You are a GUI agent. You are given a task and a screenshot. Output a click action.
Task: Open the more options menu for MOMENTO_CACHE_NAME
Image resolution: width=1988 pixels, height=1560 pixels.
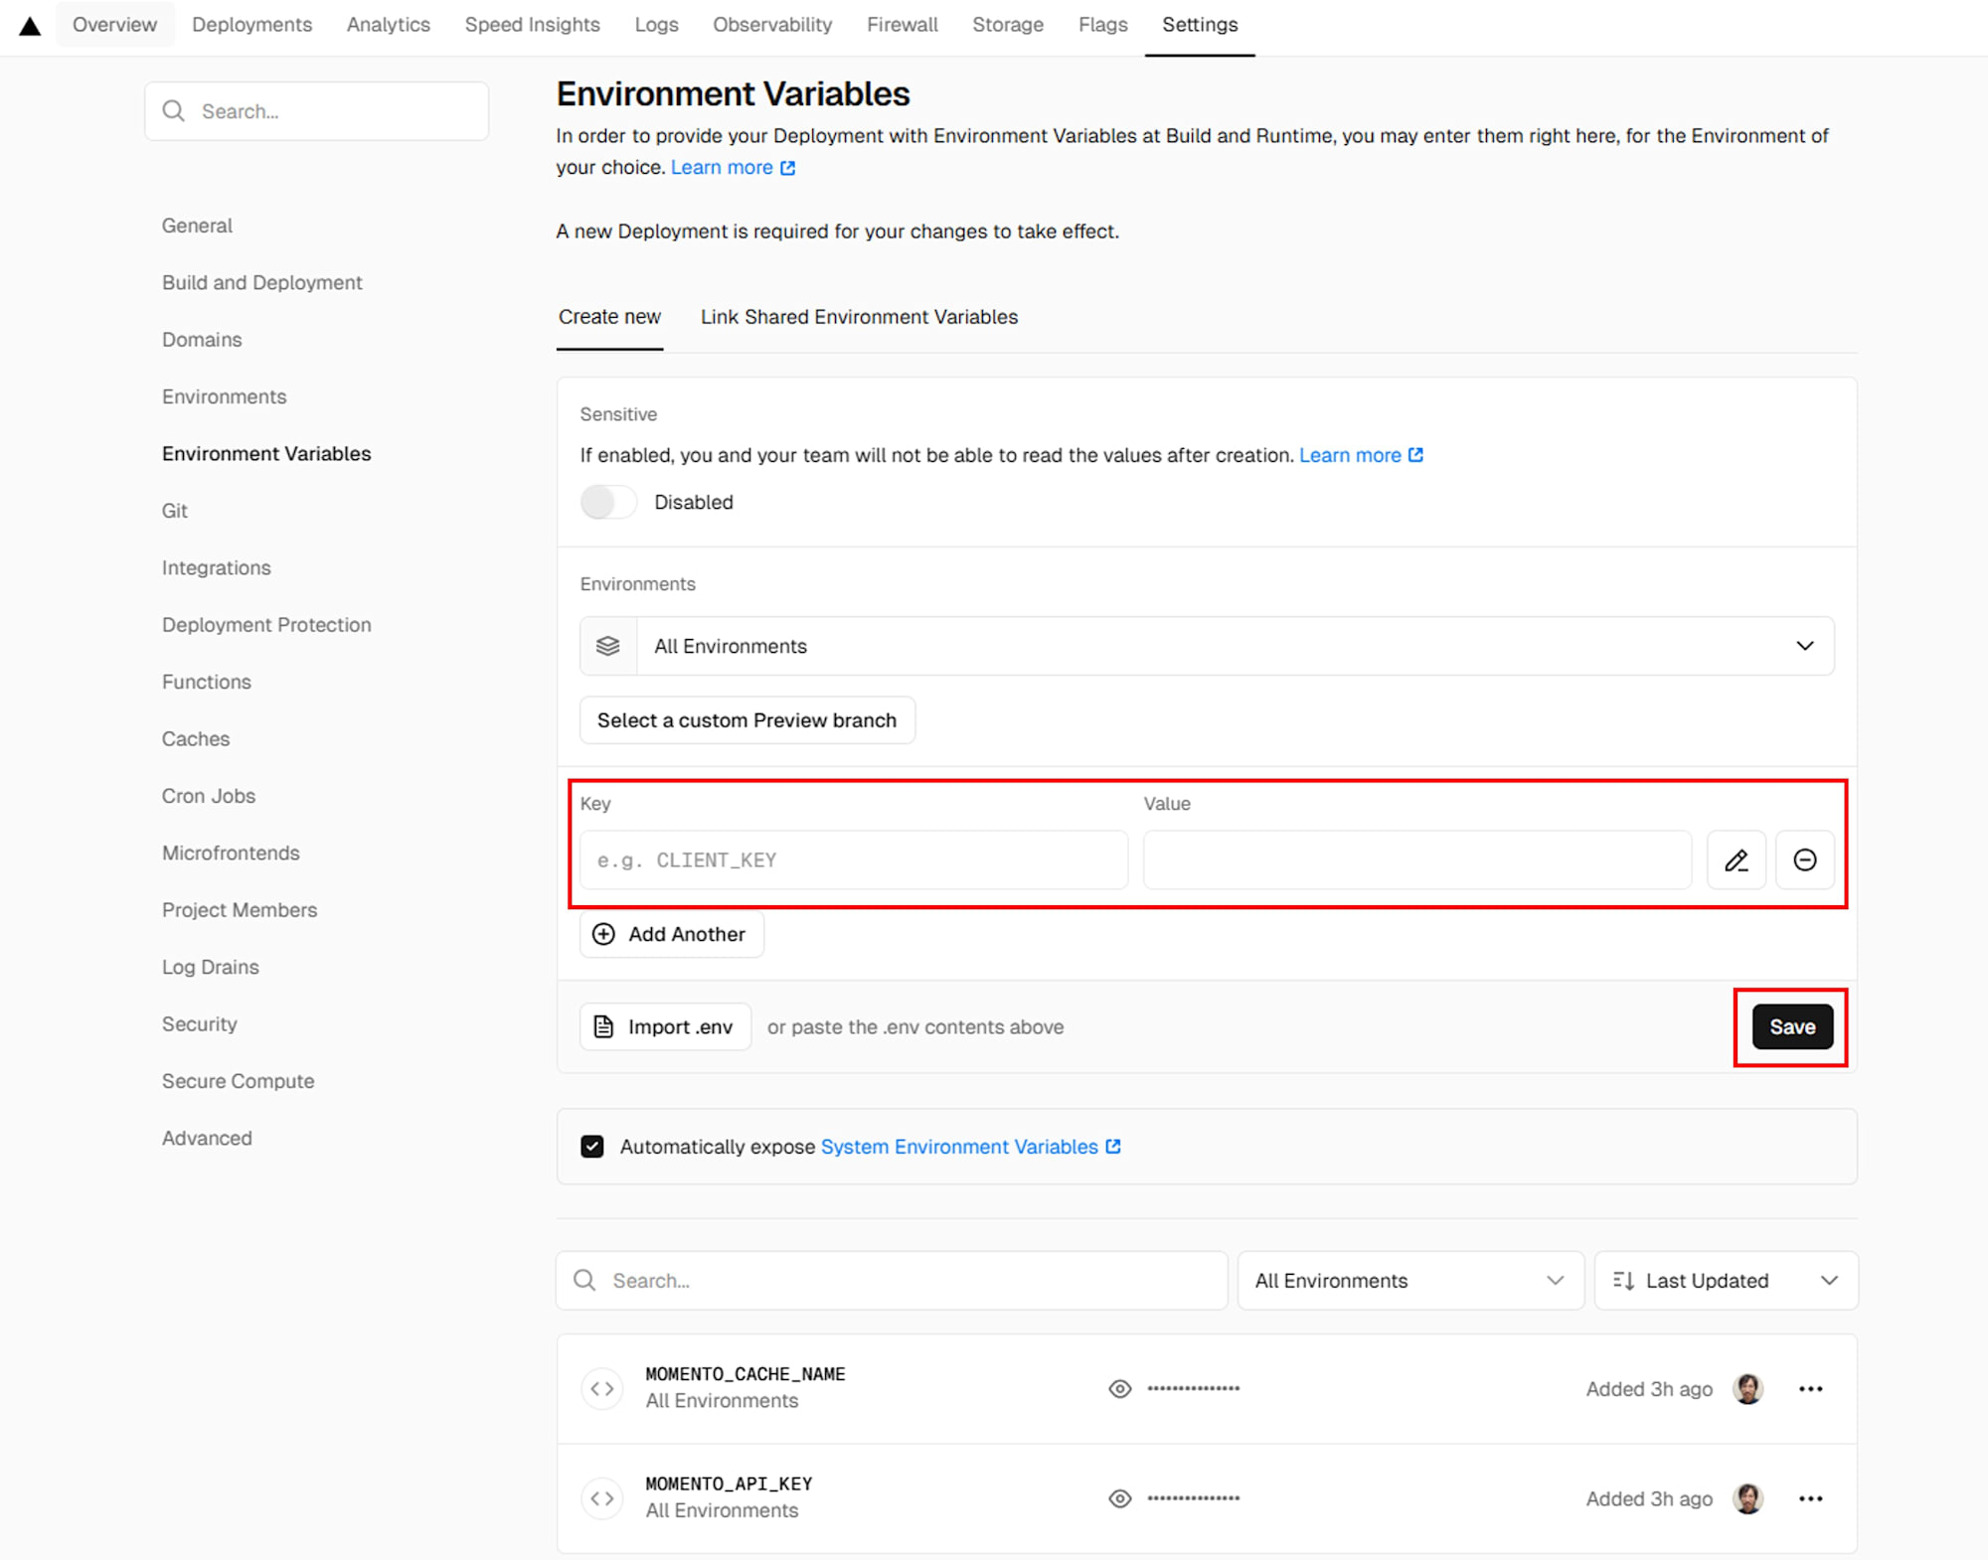(x=1810, y=1389)
